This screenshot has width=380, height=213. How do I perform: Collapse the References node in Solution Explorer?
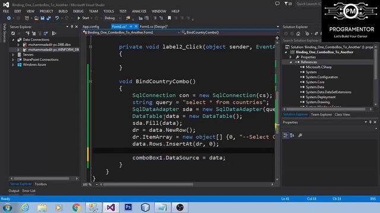[290, 62]
